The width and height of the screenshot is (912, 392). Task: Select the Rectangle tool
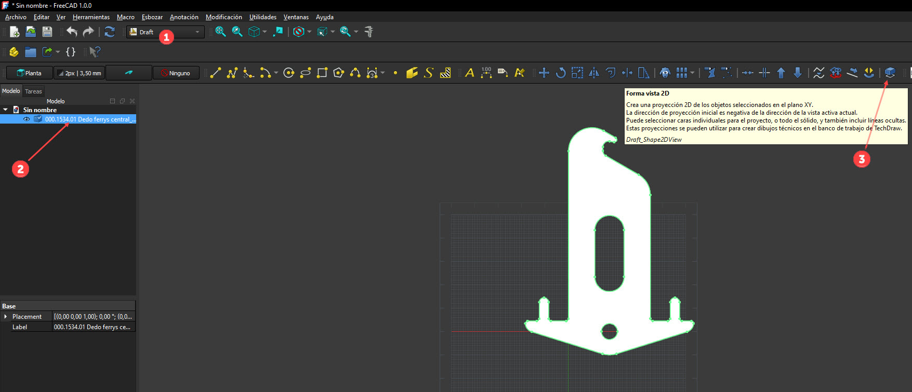(322, 73)
